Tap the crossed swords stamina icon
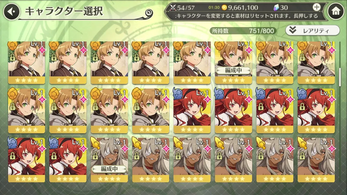The image size is (347, 195). 172,7
